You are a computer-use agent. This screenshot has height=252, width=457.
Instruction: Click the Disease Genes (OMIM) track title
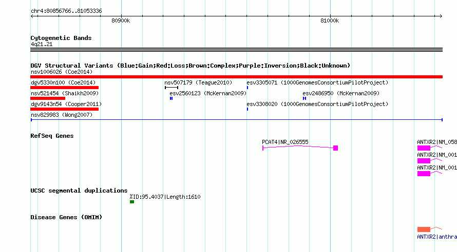click(x=66, y=217)
